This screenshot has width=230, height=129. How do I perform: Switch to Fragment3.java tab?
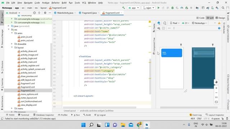[89, 13]
